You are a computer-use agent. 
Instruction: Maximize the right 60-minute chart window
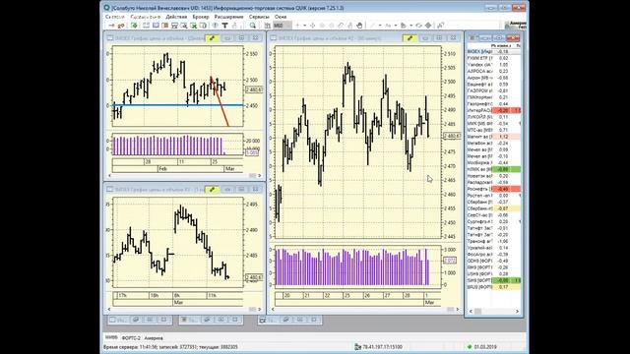coord(439,38)
